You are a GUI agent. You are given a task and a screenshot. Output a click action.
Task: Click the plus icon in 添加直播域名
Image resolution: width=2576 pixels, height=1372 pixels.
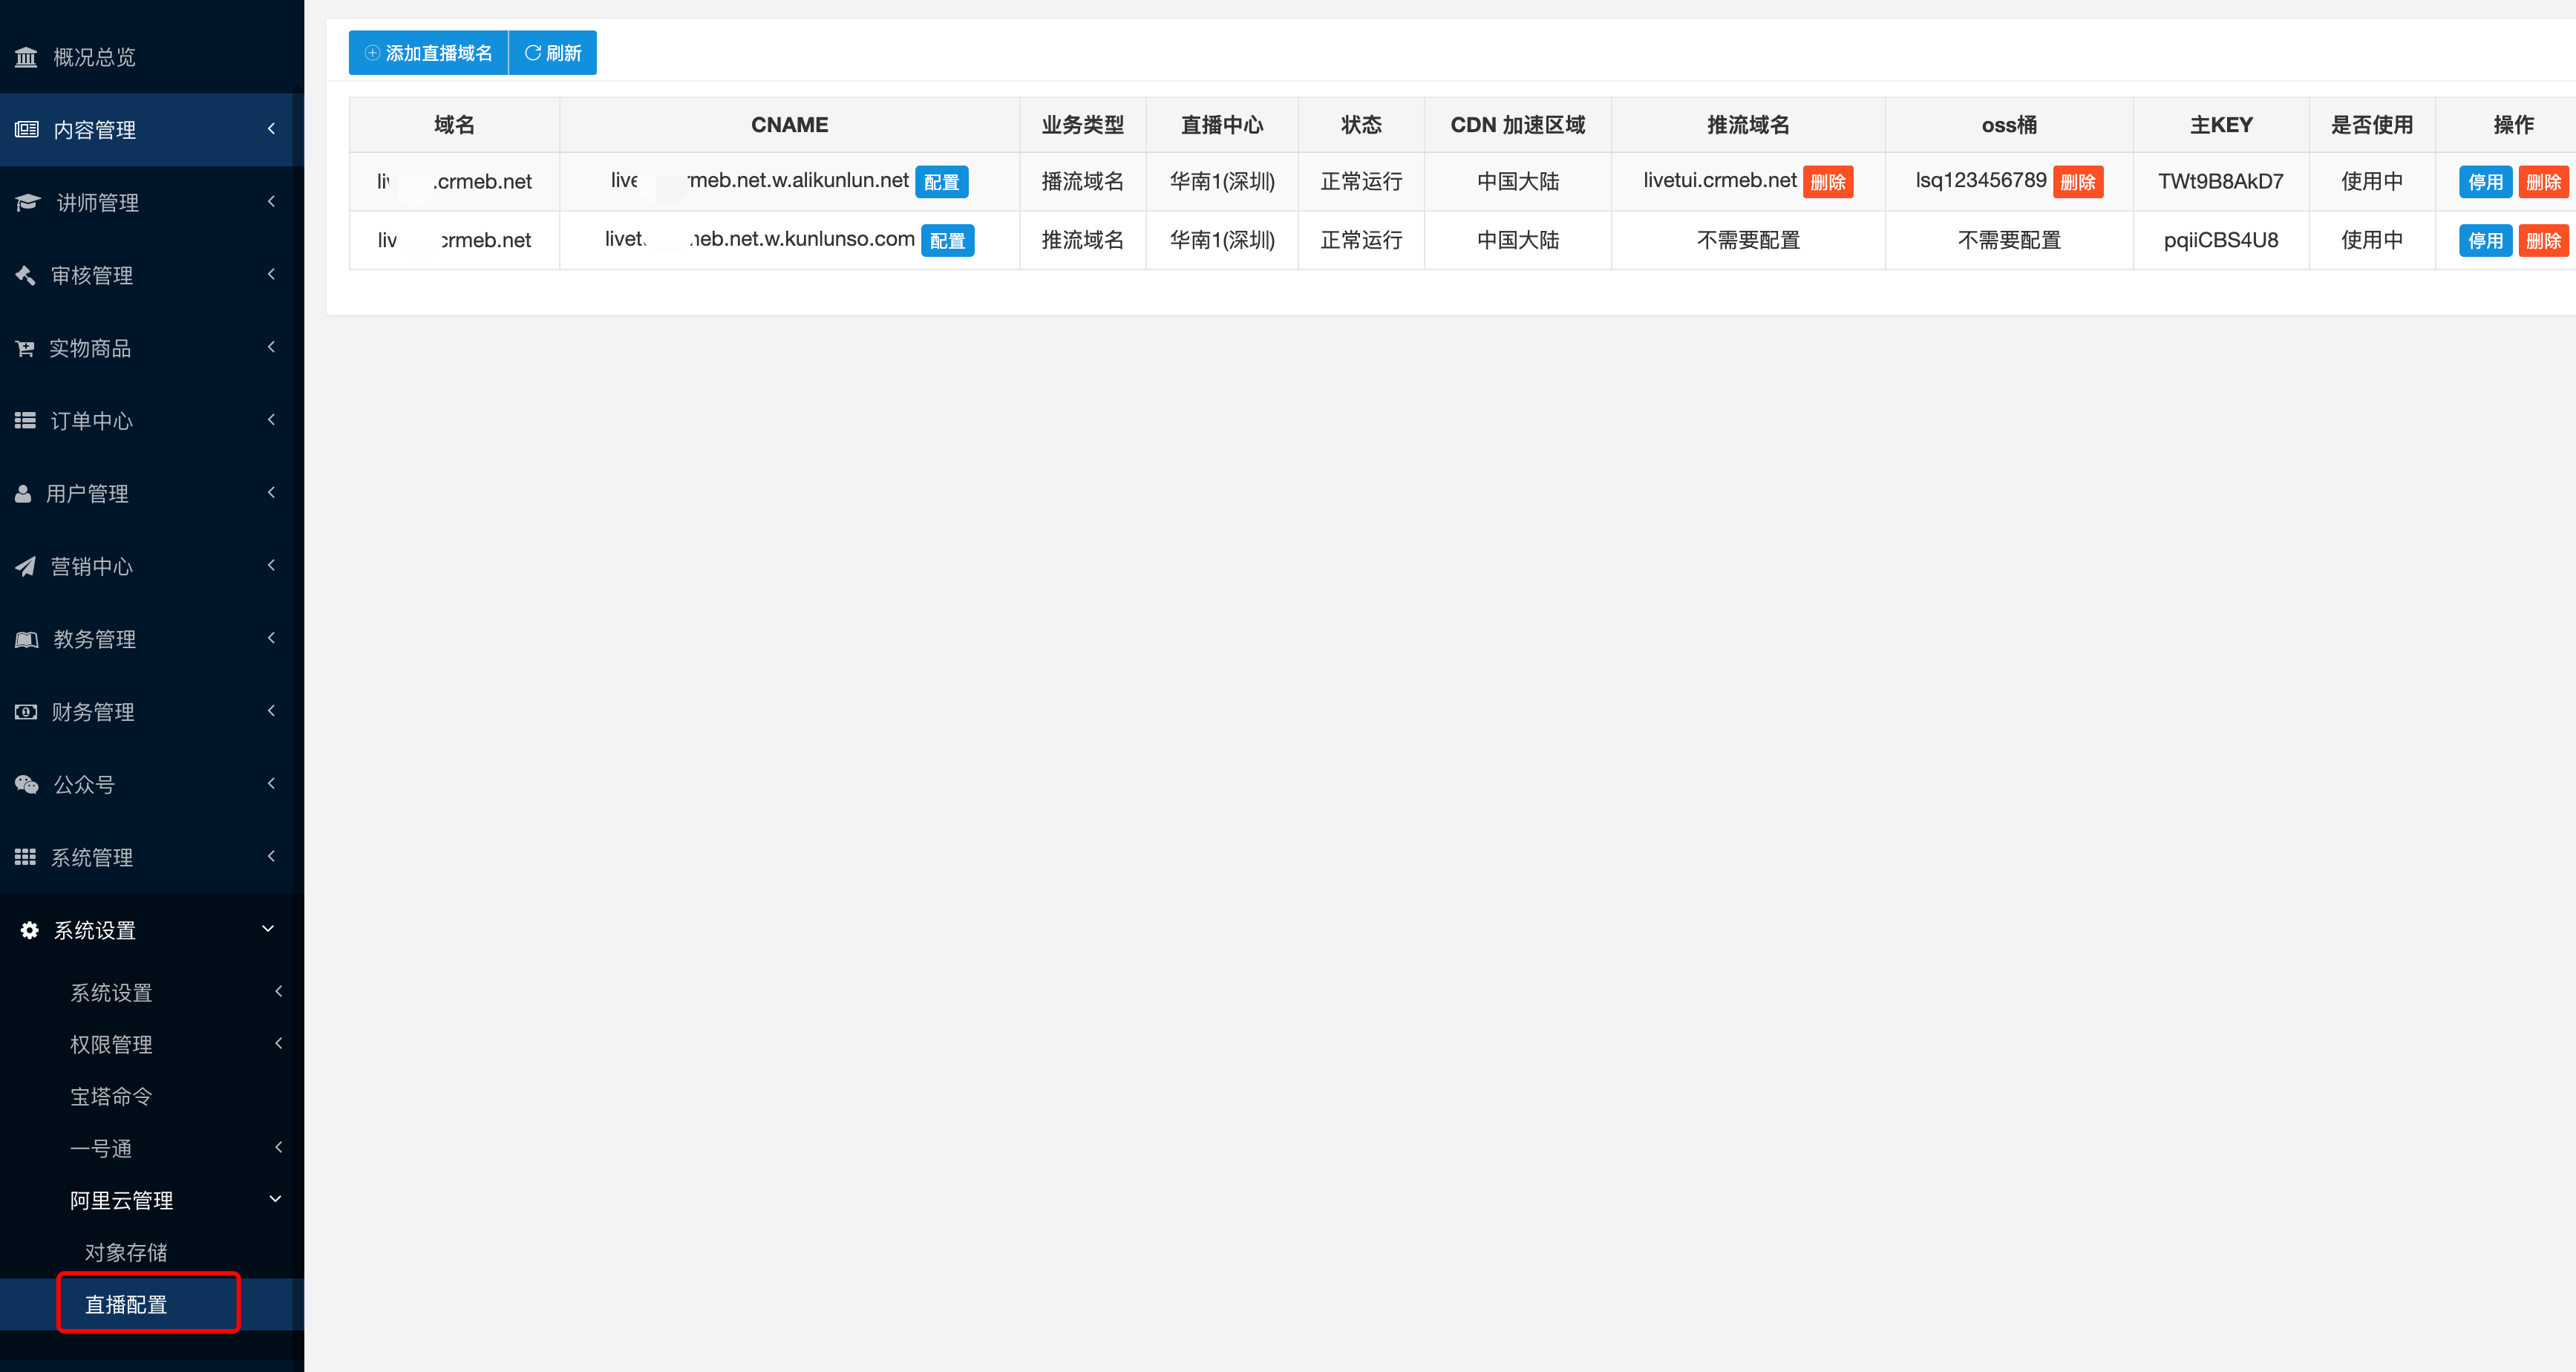(x=372, y=53)
